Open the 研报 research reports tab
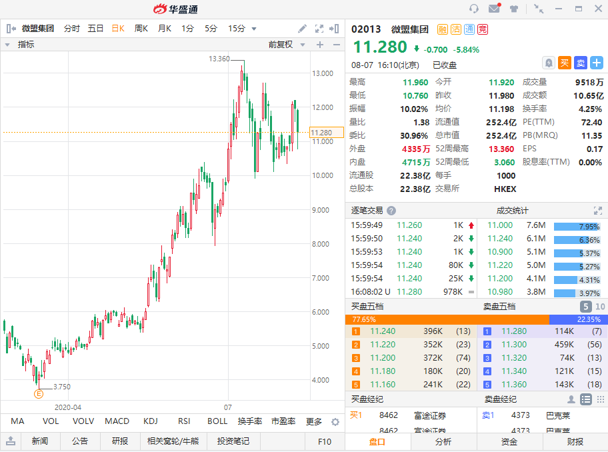 pos(120,441)
